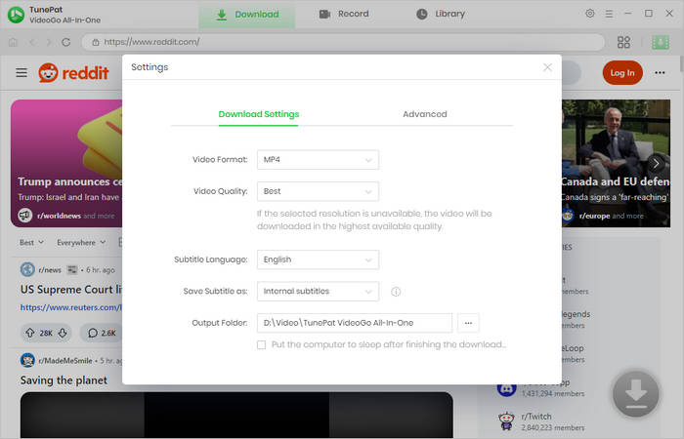Image resolution: width=684 pixels, height=439 pixels.
Task: Open the Record tab in header
Action: 344,14
